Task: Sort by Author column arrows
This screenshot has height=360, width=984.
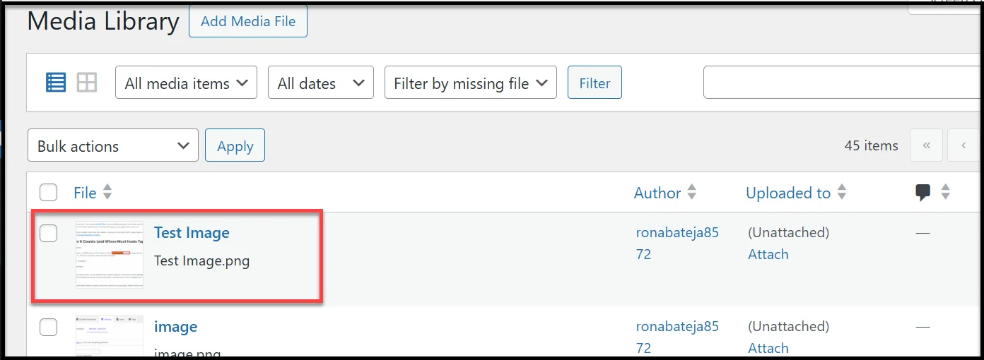Action: (692, 192)
